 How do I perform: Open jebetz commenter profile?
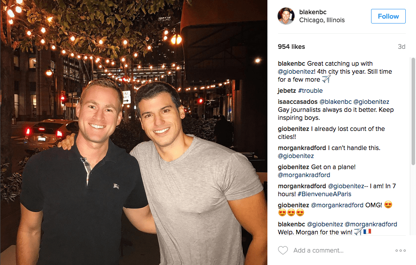(287, 91)
